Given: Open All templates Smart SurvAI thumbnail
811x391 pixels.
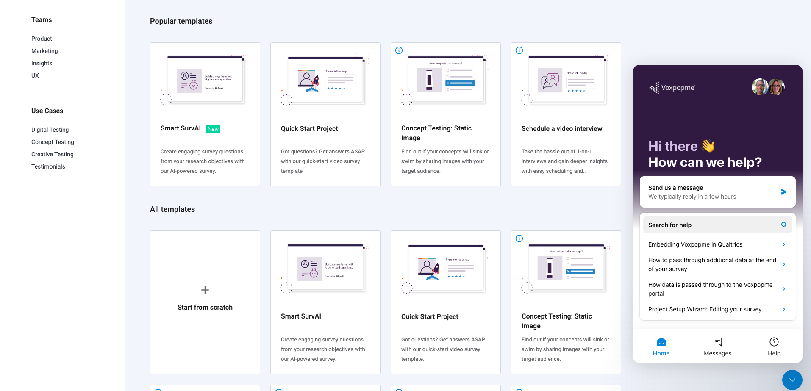Looking at the screenshot, I should tap(325, 268).
